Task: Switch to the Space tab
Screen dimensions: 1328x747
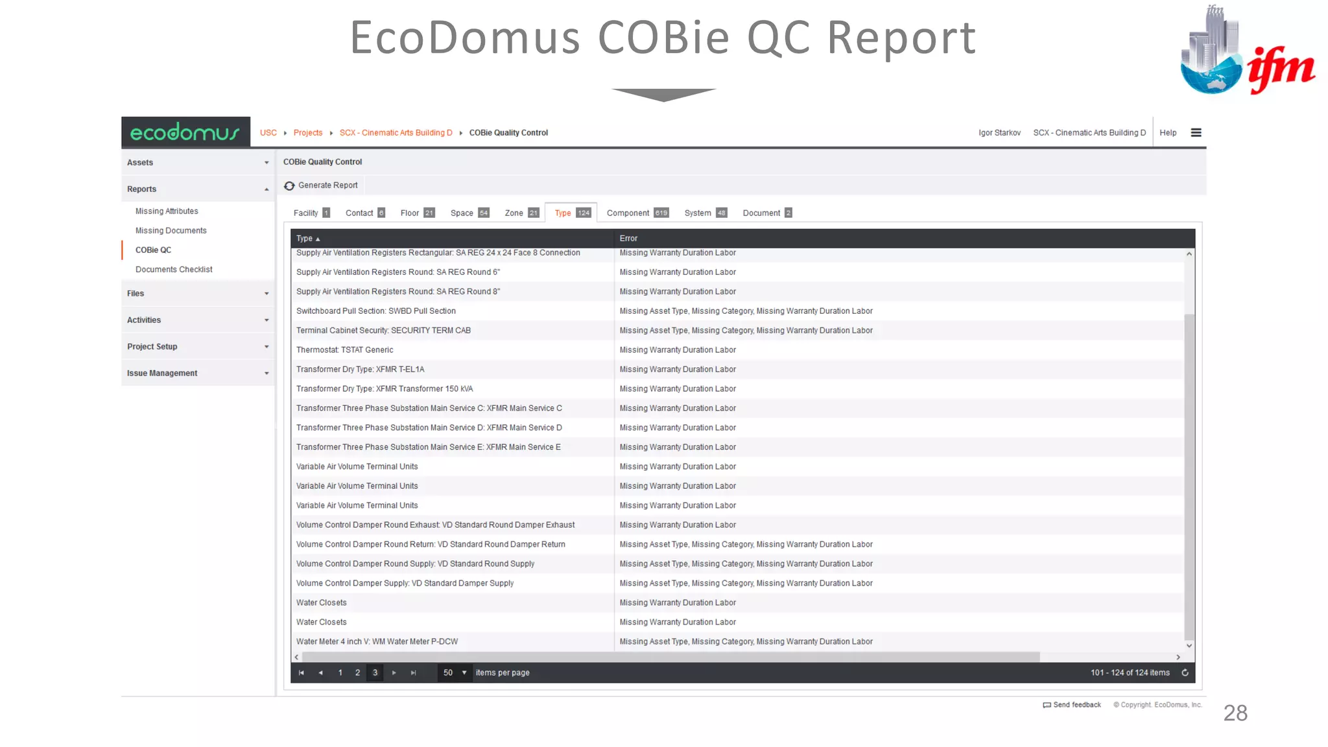Action: pos(469,213)
